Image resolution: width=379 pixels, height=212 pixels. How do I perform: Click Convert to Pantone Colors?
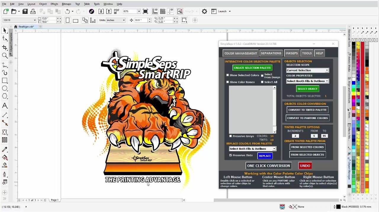tap(307, 118)
